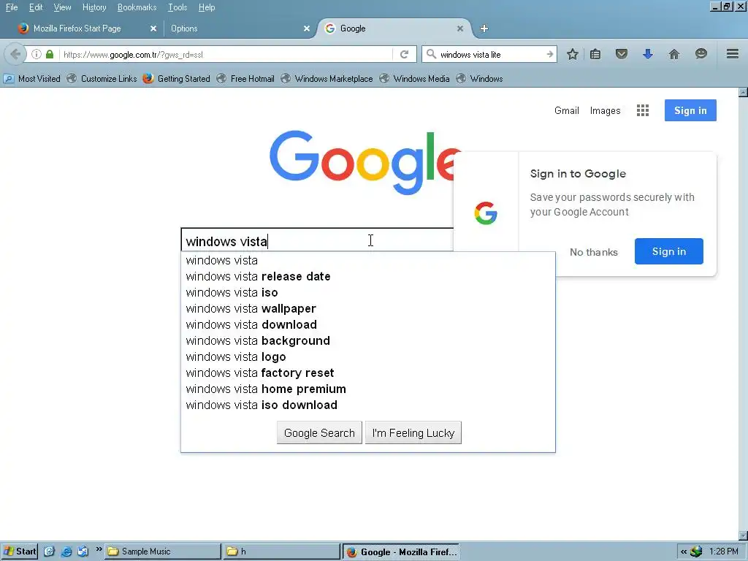Click the Google search input with windows vista
The image size is (748, 561).
(317, 240)
